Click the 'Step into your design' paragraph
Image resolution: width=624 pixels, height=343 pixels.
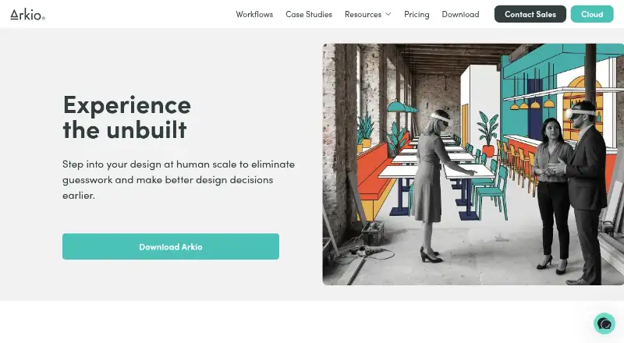pos(179,179)
